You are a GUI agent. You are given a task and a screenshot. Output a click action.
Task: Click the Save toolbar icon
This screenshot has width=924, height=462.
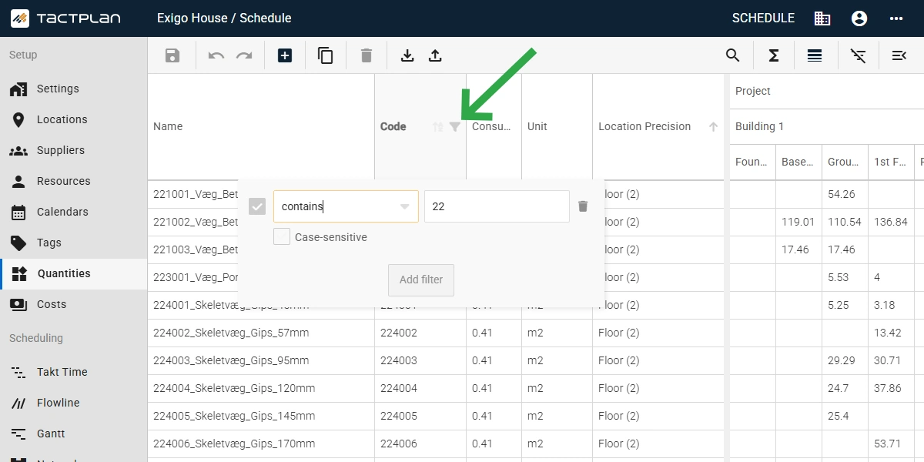click(172, 55)
